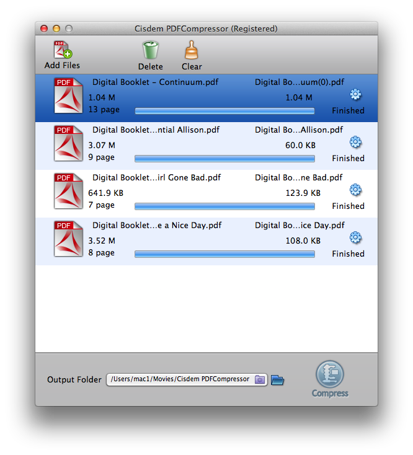Select PDF thumbnail for Gone Bad.pdf
The width and height of the screenshot is (413, 455).
coord(68,191)
